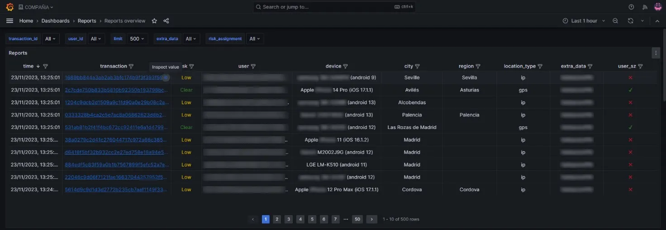The height and width of the screenshot is (230, 666).
Task: Filter the device column
Action: coord(346,66)
